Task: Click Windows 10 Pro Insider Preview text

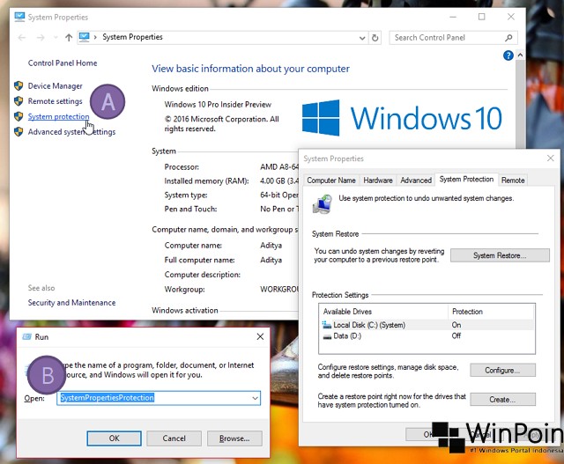Action: coord(218,105)
